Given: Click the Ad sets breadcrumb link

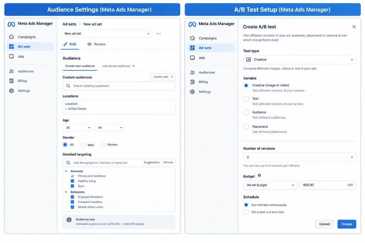Looking at the screenshot, I should click(69, 24).
